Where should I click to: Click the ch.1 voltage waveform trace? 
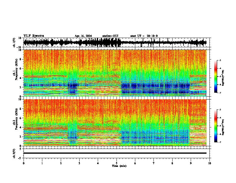tap(115, 42)
